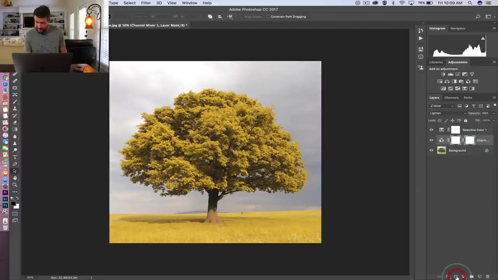Add Brightness/Contrast adjustment icon
This screenshot has height=280, width=498.
click(x=443, y=74)
